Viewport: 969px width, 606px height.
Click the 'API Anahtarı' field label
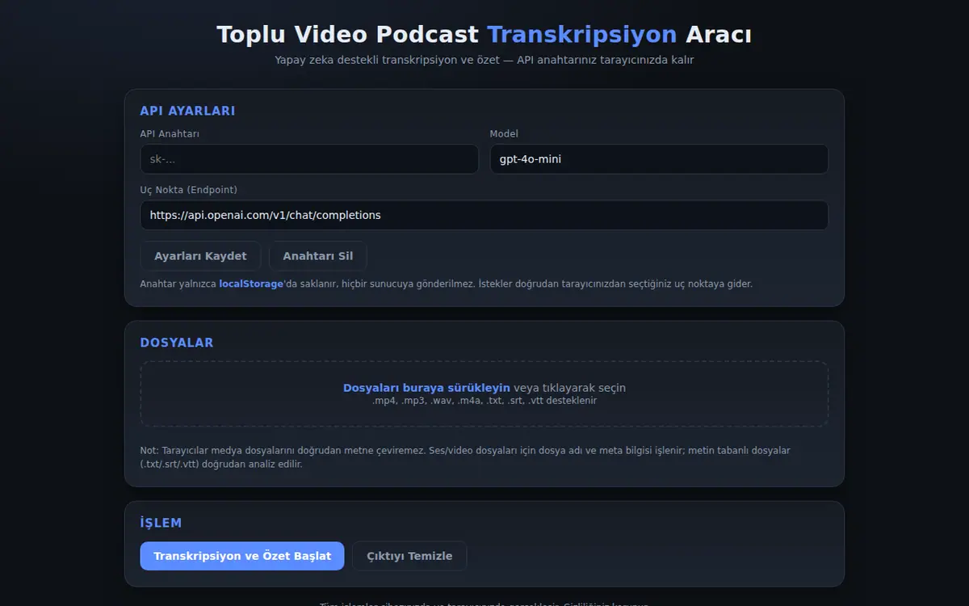pyautogui.click(x=170, y=134)
